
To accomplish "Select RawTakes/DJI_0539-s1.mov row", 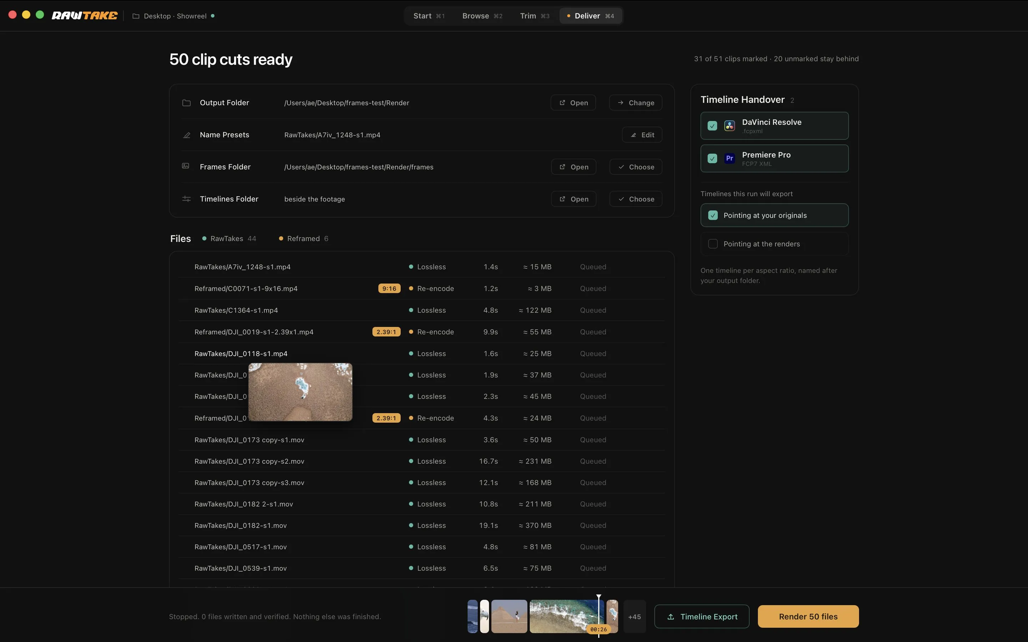I will pyautogui.click(x=422, y=568).
